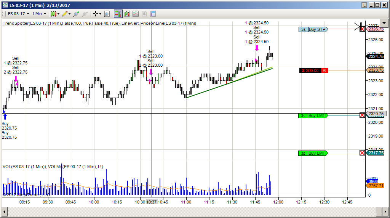This screenshot has height=218, width=390.
Task: Click the magenta Sell arrow at 2324.50
Action: 257,48
